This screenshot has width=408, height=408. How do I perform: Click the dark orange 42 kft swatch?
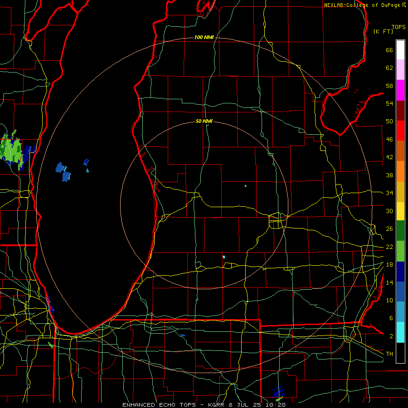tap(400, 151)
